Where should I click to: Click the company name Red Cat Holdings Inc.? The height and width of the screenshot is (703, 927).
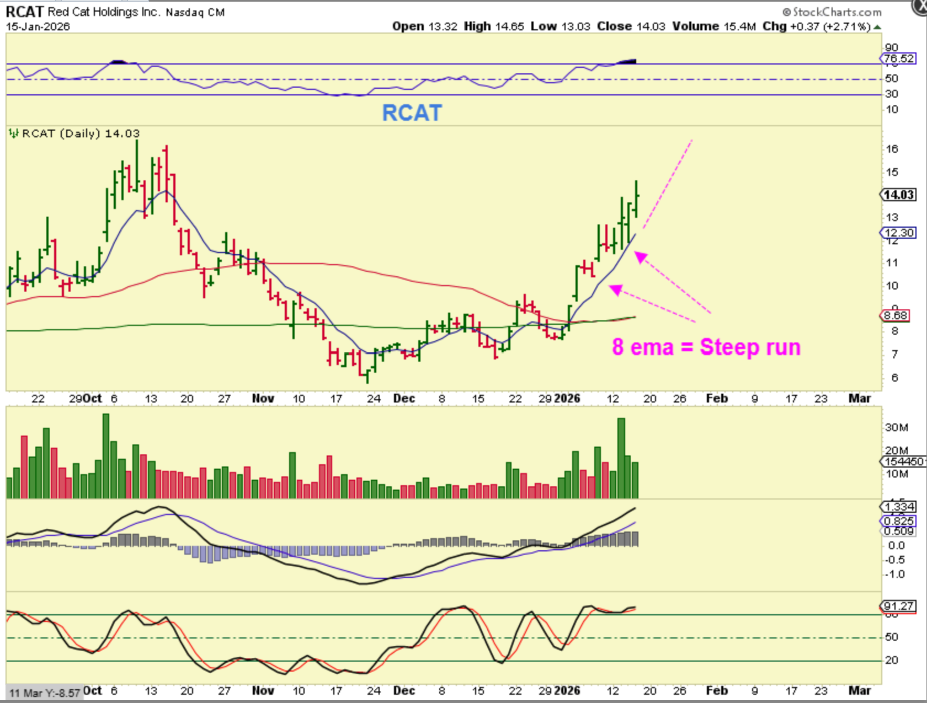(104, 12)
